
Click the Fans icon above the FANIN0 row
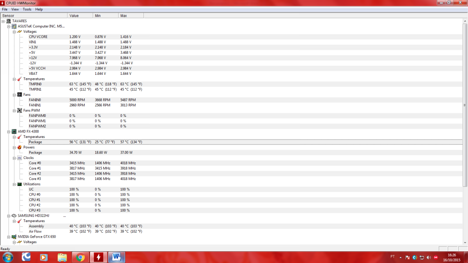coord(19,95)
